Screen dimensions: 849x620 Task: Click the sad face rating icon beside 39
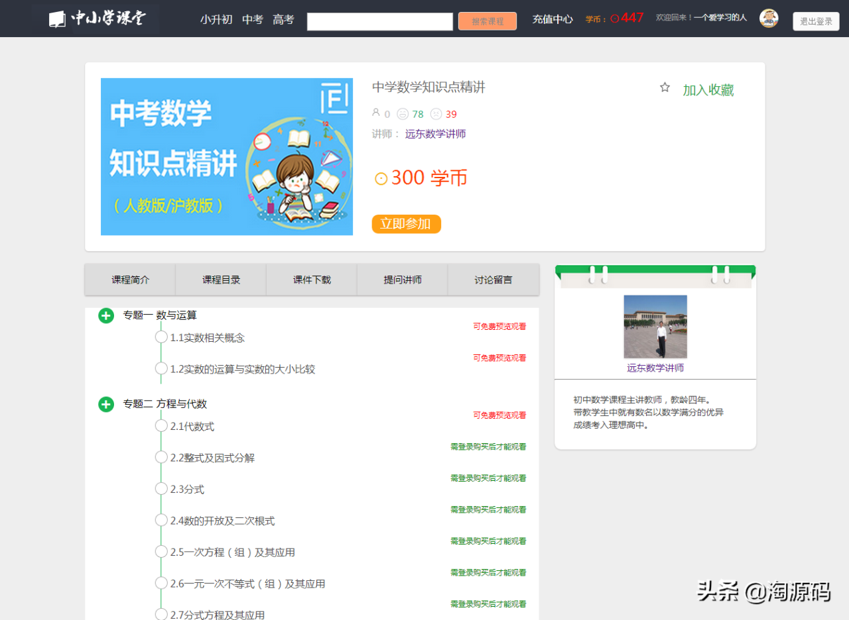coord(436,114)
